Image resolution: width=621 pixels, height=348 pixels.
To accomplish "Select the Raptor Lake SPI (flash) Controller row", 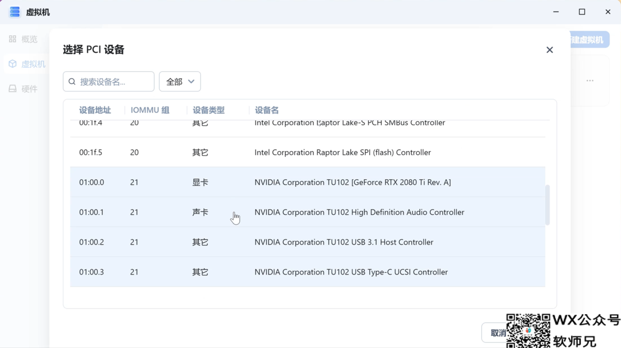I will coord(307,152).
